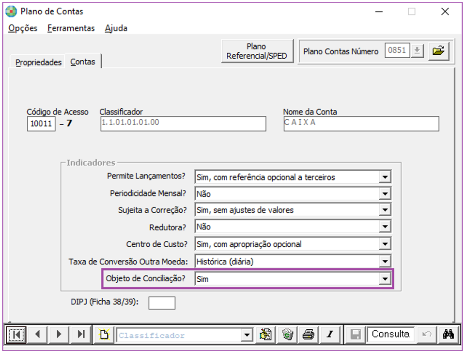Viewport: 465px width, 353px height.
Task: Delete record using recycle bin icon
Action: pos(287,335)
